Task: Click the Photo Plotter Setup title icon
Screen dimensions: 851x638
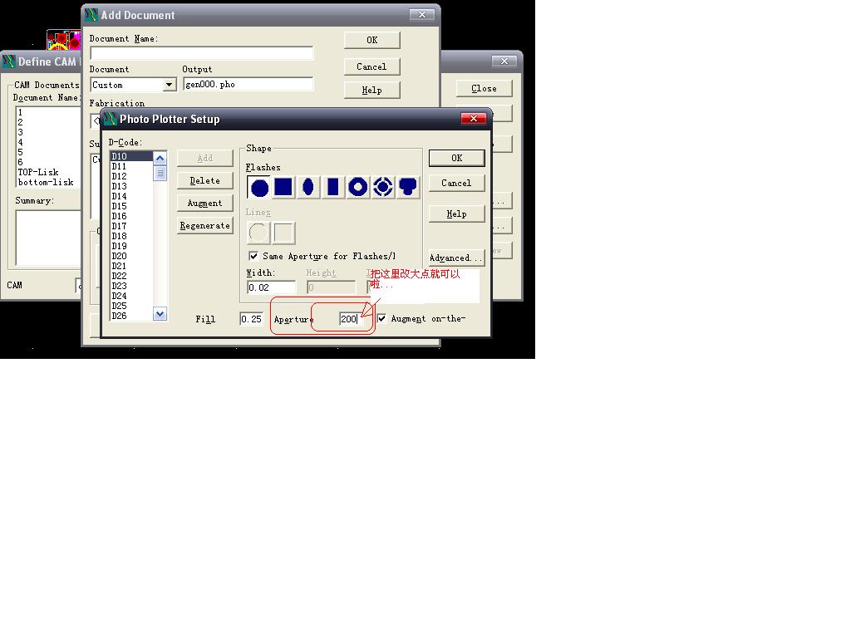Action: (111, 119)
